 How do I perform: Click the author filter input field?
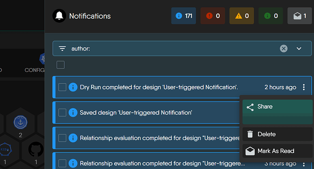click(x=174, y=49)
